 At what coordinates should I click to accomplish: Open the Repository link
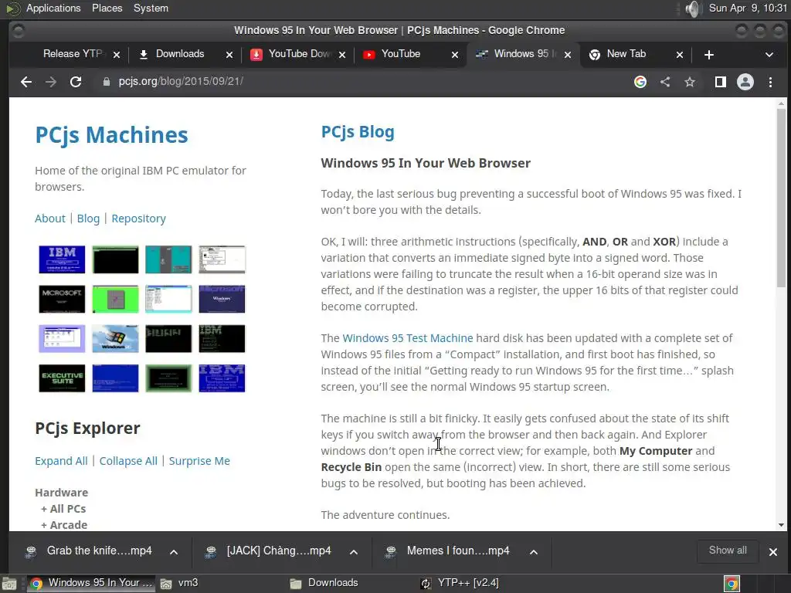[x=139, y=219]
